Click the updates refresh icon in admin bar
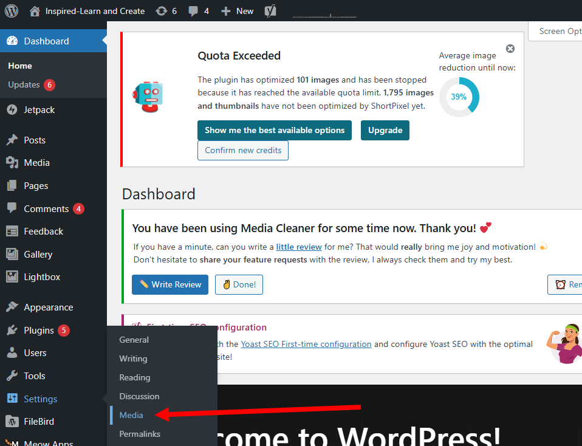Screen dimensions: 582x446 (x=161, y=11)
